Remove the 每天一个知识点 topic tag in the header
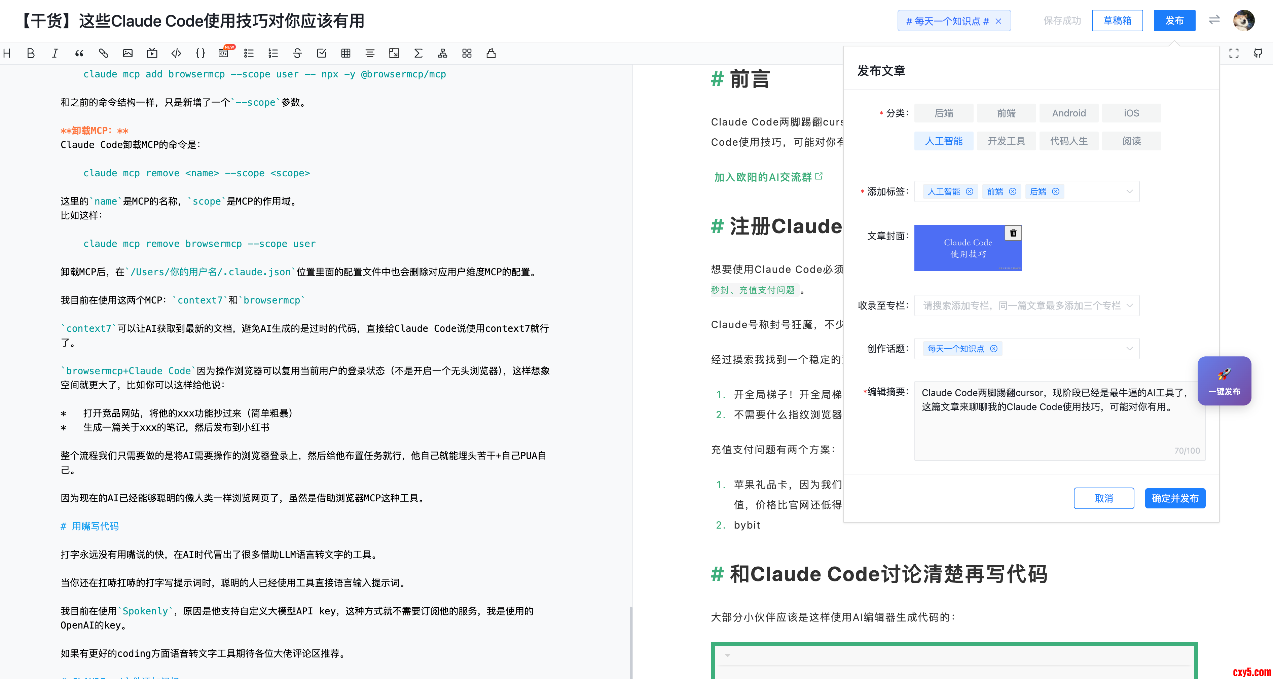The width and height of the screenshot is (1273, 679). point(998,21)
